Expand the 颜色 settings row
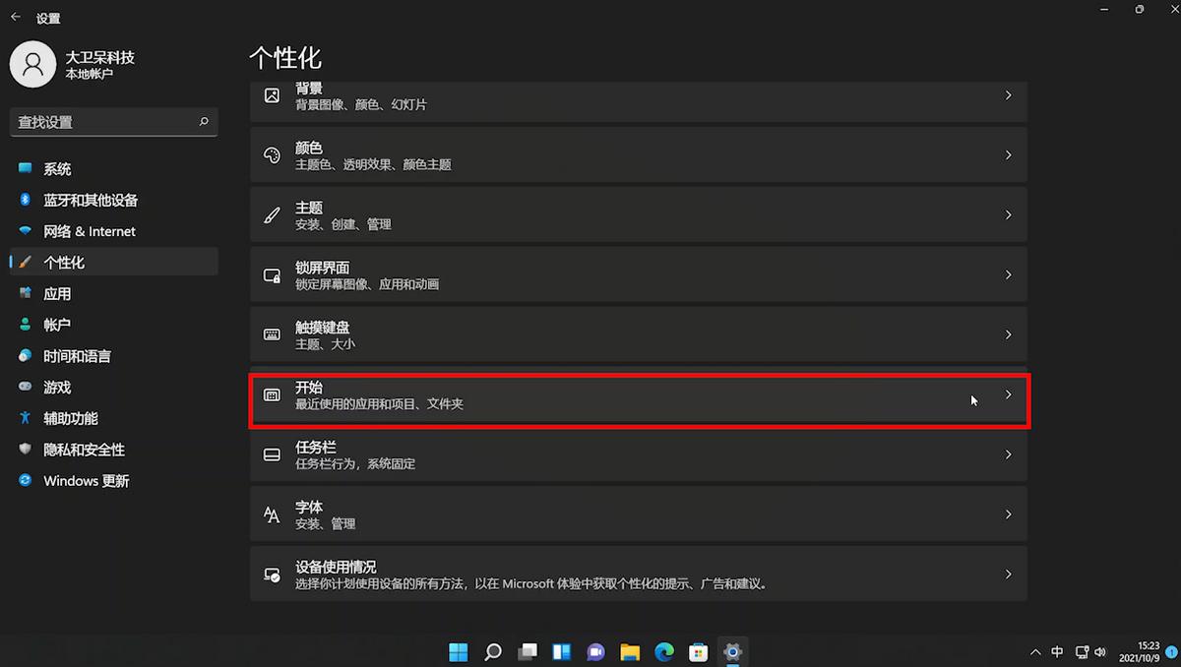This screenshot has height=667, width=1181. (640, 154)
